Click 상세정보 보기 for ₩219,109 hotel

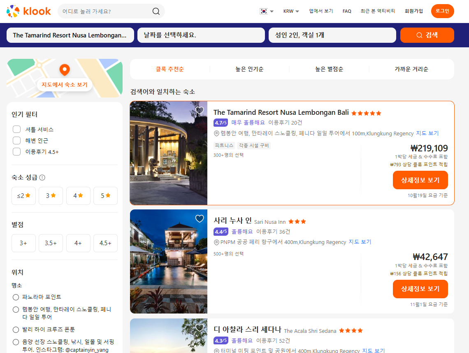pos(420,180)
